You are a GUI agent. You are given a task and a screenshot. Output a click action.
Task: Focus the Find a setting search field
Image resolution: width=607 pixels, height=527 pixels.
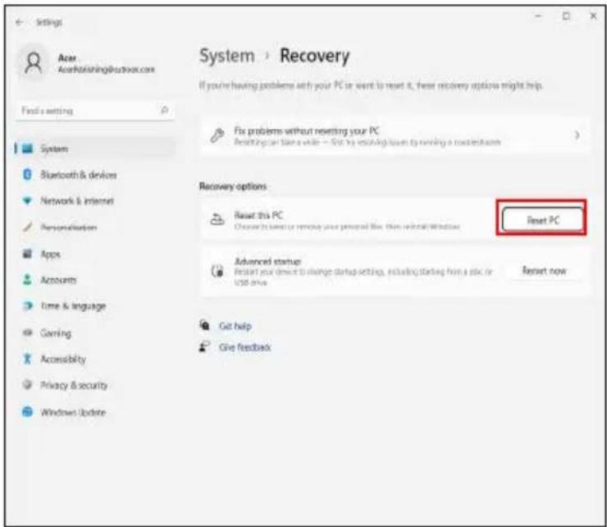click(95, 111)
